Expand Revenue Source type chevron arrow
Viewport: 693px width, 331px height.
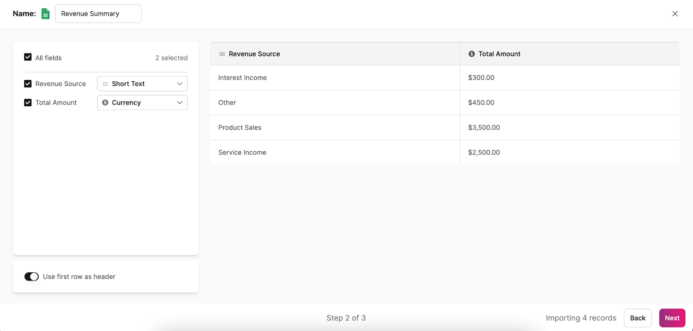pos(180,84)
